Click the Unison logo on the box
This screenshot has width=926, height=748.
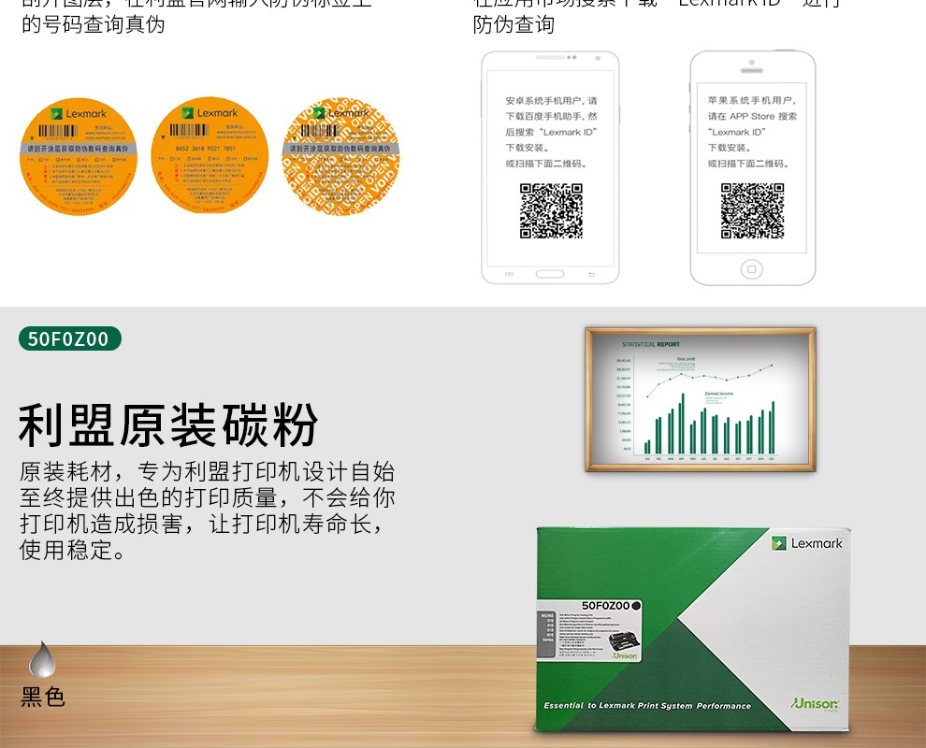[x=815, y=704]
